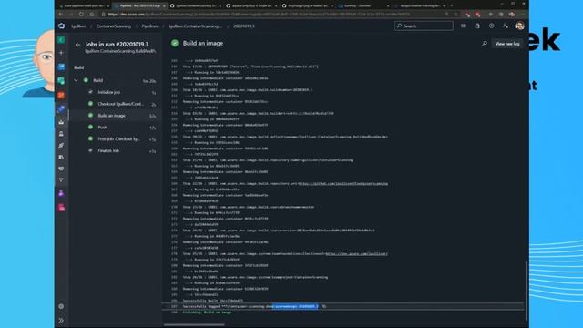Select the Build job row
Image resolution: width=583 pixels, height=328 pixels.
click(x=116, y=80)
